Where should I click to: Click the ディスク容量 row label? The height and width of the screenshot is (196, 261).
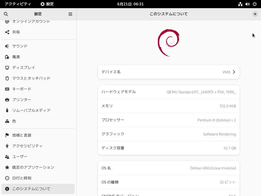[113, 148]
